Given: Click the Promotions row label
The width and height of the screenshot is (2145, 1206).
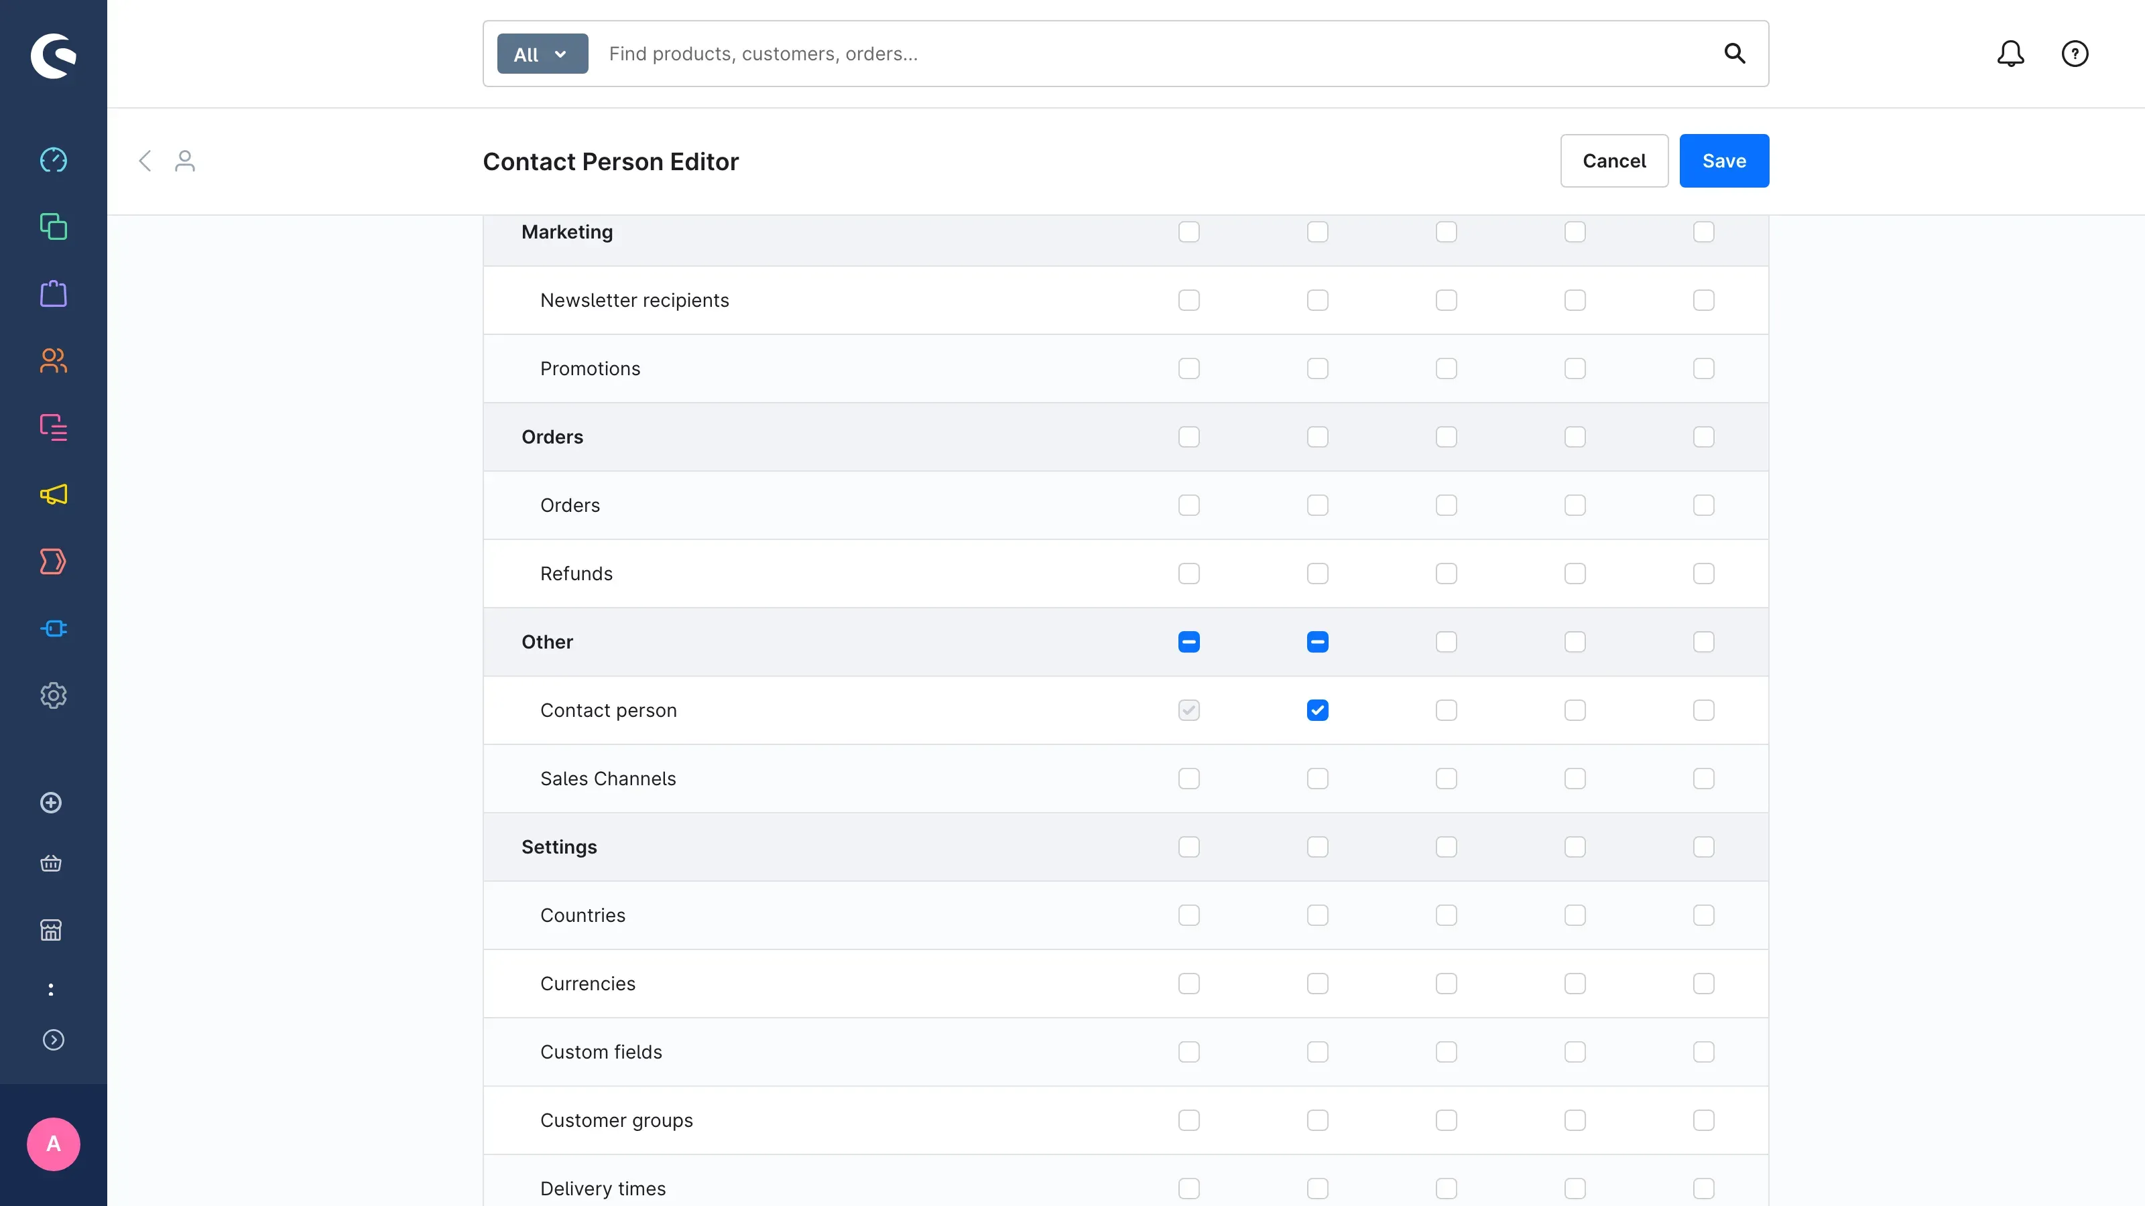Looking at the screenshot, I should coord(590,368).
